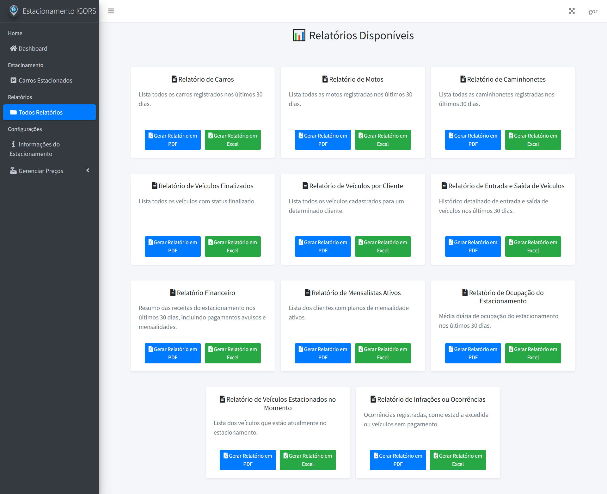Export Veículos por Cliente report to PDF
Screen dimensions: 607x494
coord(322,246)
